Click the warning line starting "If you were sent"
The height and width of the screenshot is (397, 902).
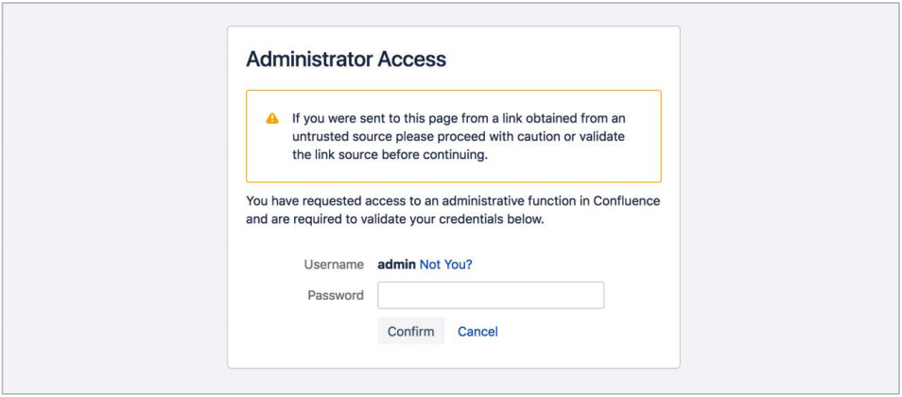tap(458, 118)
